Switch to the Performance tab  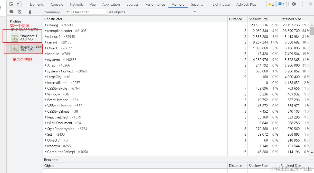click(x=155, y=4)
